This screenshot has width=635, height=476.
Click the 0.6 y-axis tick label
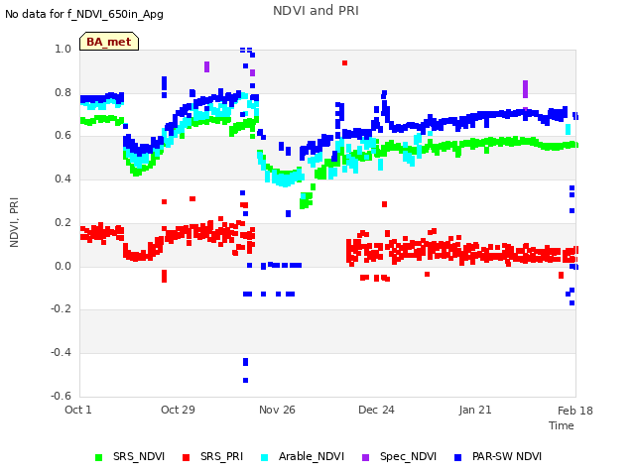point(63,136)
